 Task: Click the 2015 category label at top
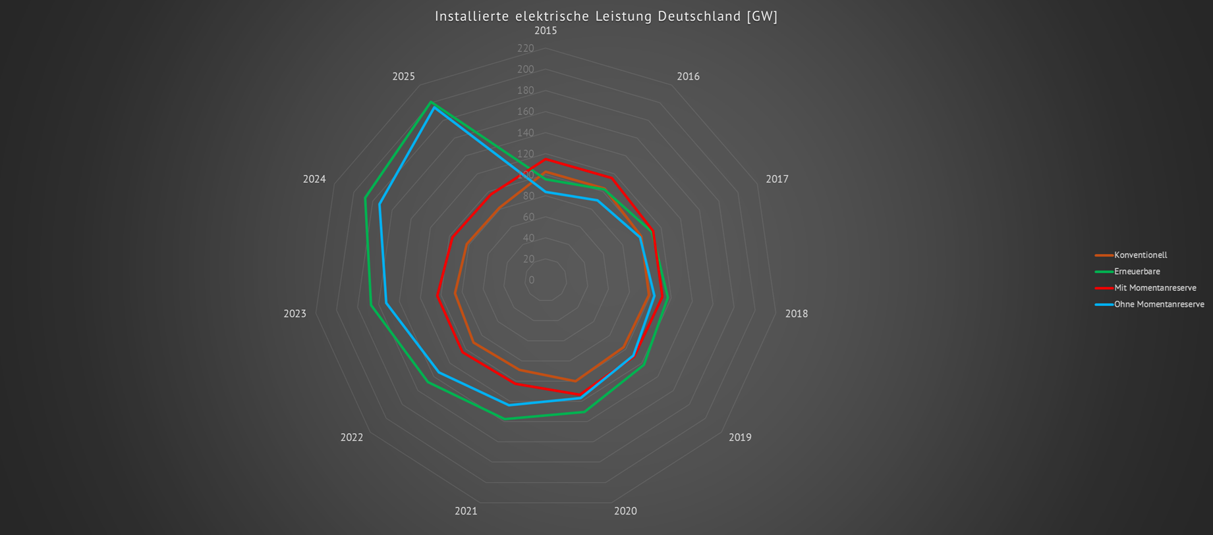point(546,31)
